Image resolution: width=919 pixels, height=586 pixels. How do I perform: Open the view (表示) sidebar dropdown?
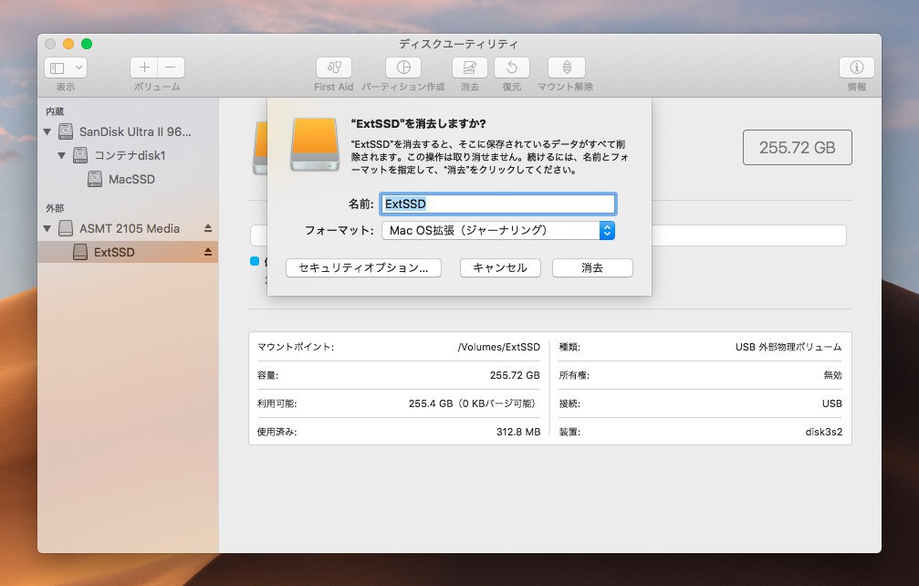coord(66,68)
